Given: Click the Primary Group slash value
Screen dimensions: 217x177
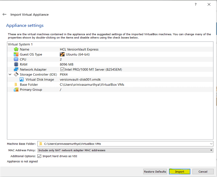Looking at the screenshot, I should (61, 90).
